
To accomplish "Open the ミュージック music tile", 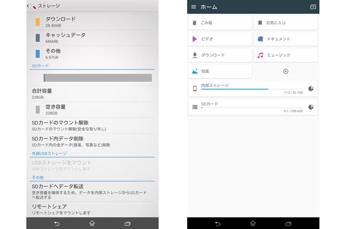I will pyautogui.click(x=285, y=55).
